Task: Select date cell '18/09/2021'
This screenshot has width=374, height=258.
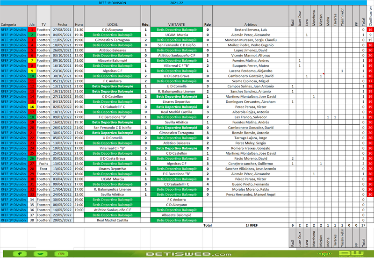Action: pyautogui.click(x=62, y=45)
